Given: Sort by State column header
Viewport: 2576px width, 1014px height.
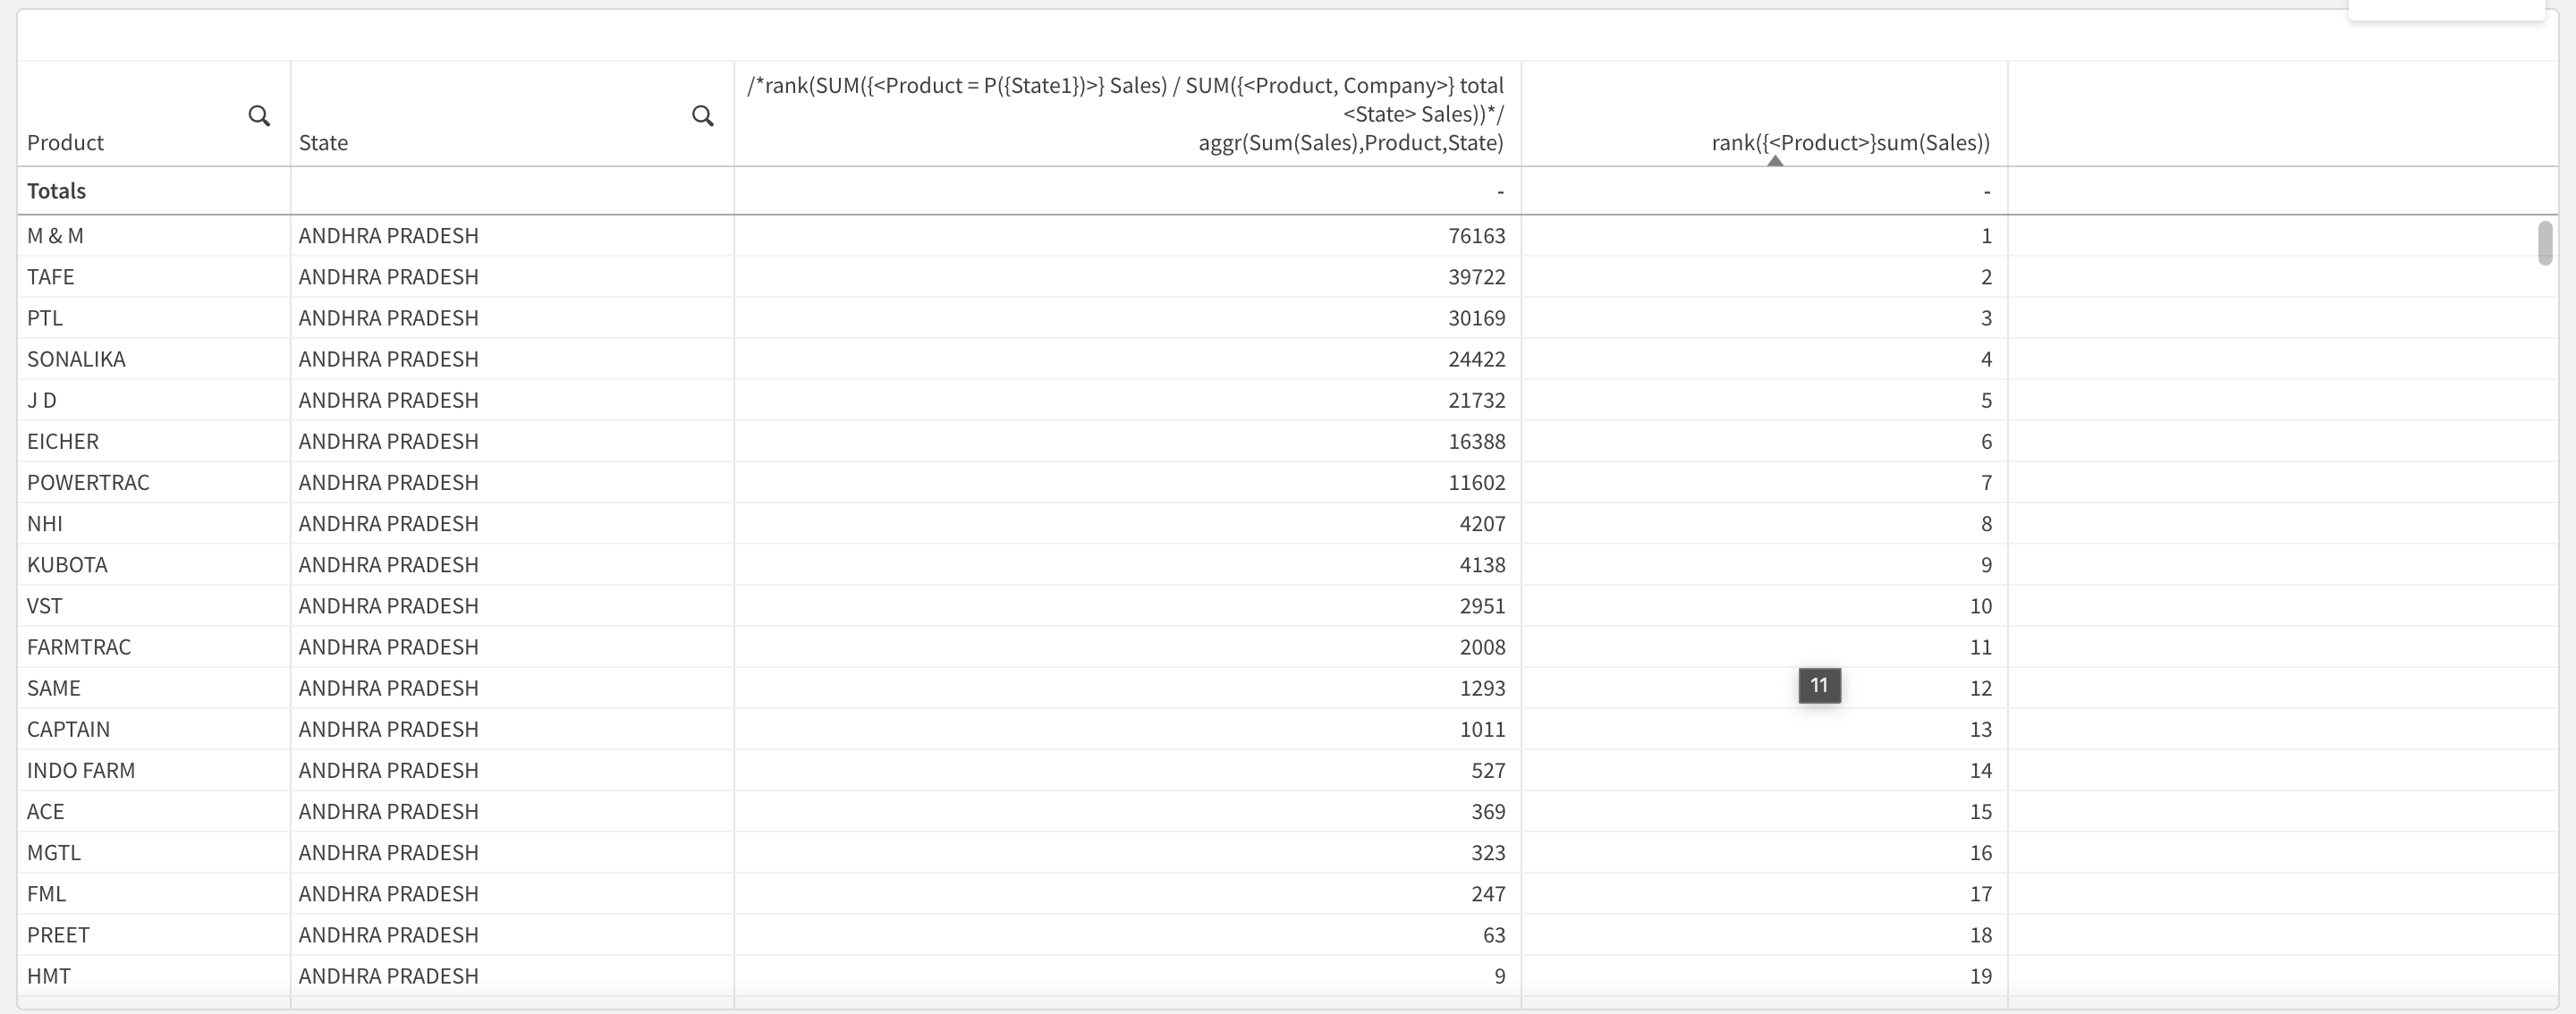Looking at the screenshot, I should [x=323, y=143].
